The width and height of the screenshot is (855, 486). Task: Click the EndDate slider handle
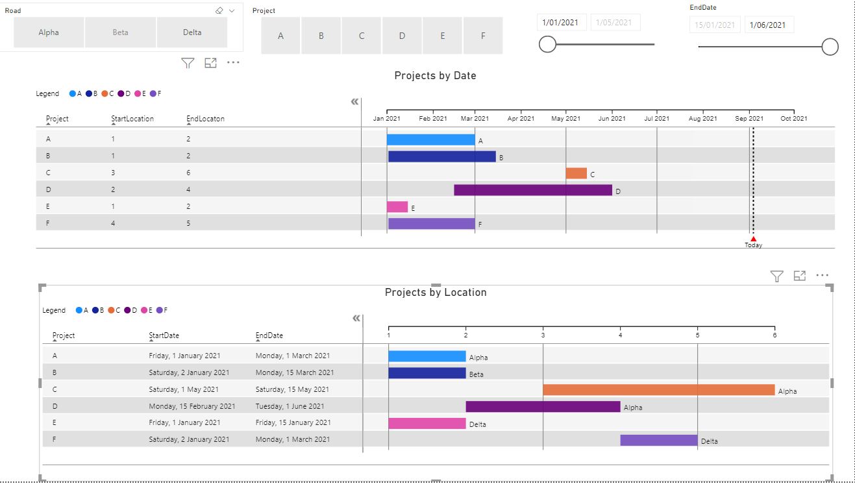[830, 47]
